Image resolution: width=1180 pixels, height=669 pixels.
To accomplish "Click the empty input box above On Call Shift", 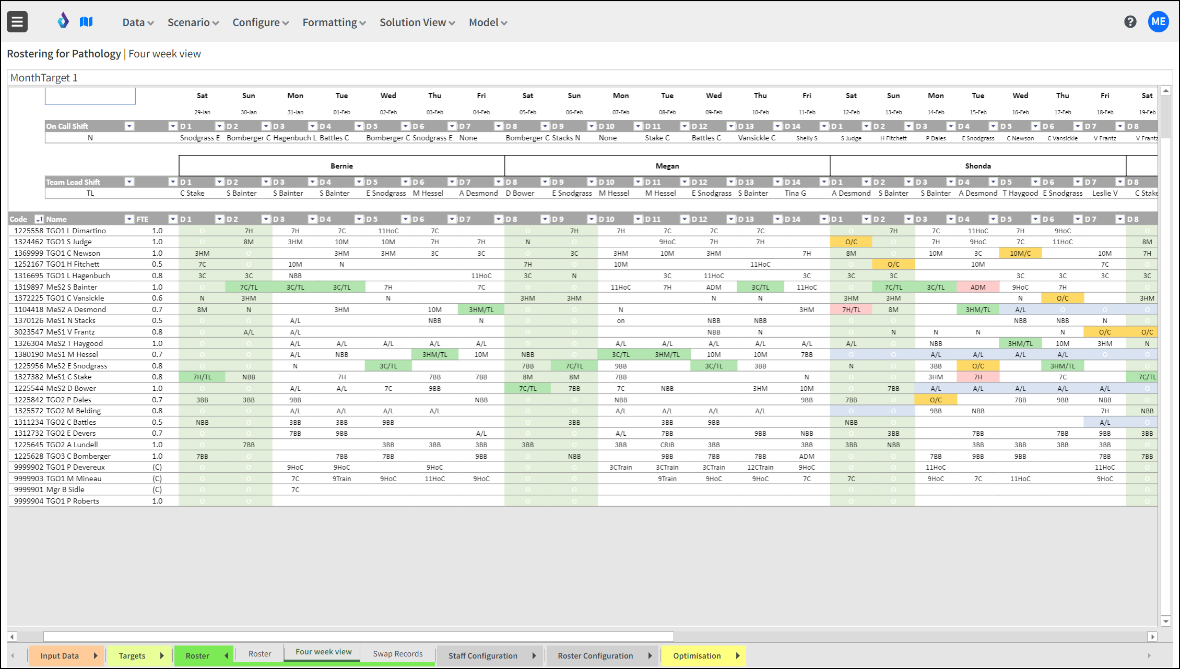I will point(90,96).
